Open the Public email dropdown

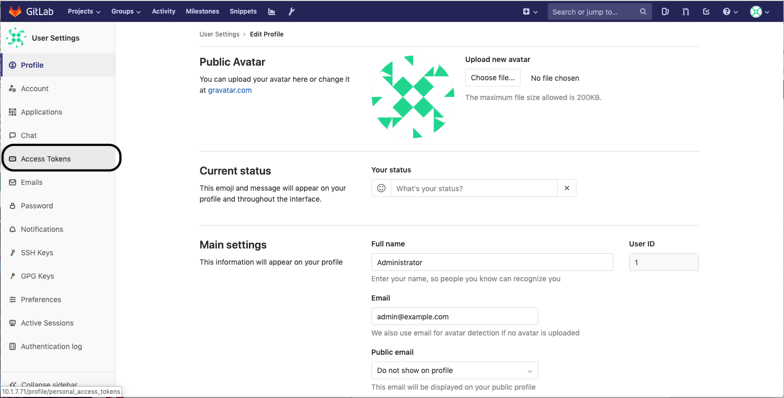(454, 370)
